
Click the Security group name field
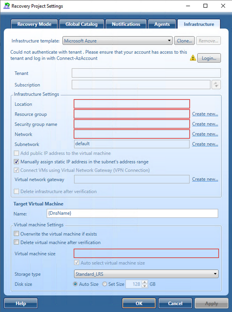coord(132,124)
